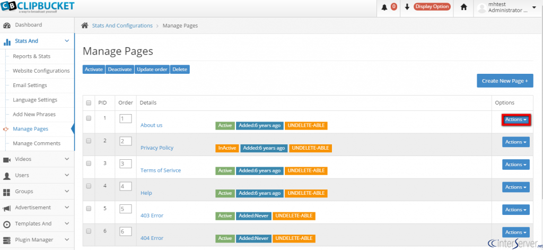Collapse the Stats And menu chevron

(67, 41)
